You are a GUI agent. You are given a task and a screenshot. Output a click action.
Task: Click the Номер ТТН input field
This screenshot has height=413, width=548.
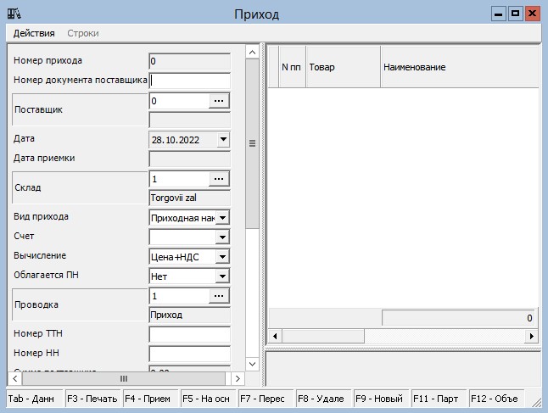(190, 335)
